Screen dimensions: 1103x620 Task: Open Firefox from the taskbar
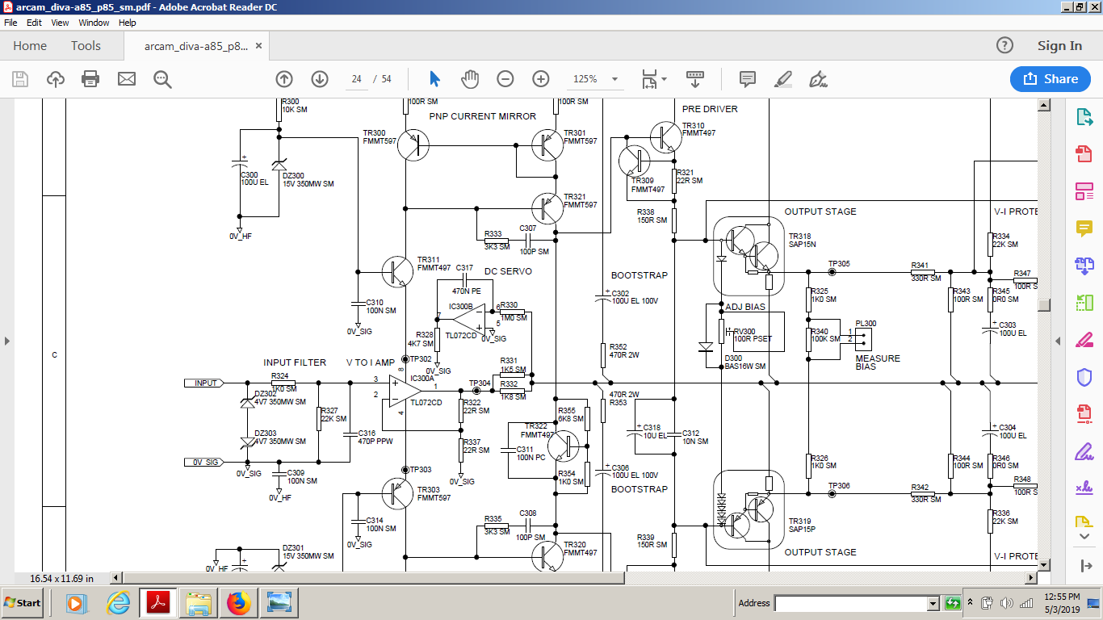click(x=238, y=603)
